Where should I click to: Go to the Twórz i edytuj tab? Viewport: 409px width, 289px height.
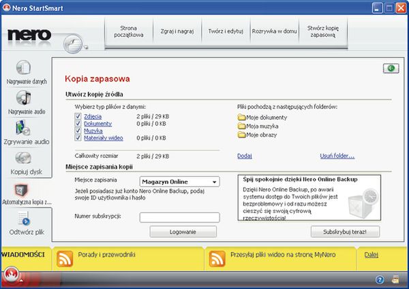226,31
